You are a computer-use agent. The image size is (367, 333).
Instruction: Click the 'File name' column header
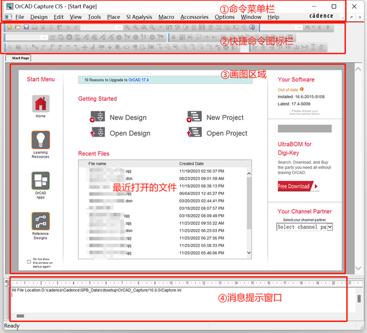pos(97,164)
